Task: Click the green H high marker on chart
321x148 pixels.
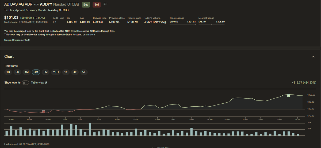Action: (x=289, y=95)
